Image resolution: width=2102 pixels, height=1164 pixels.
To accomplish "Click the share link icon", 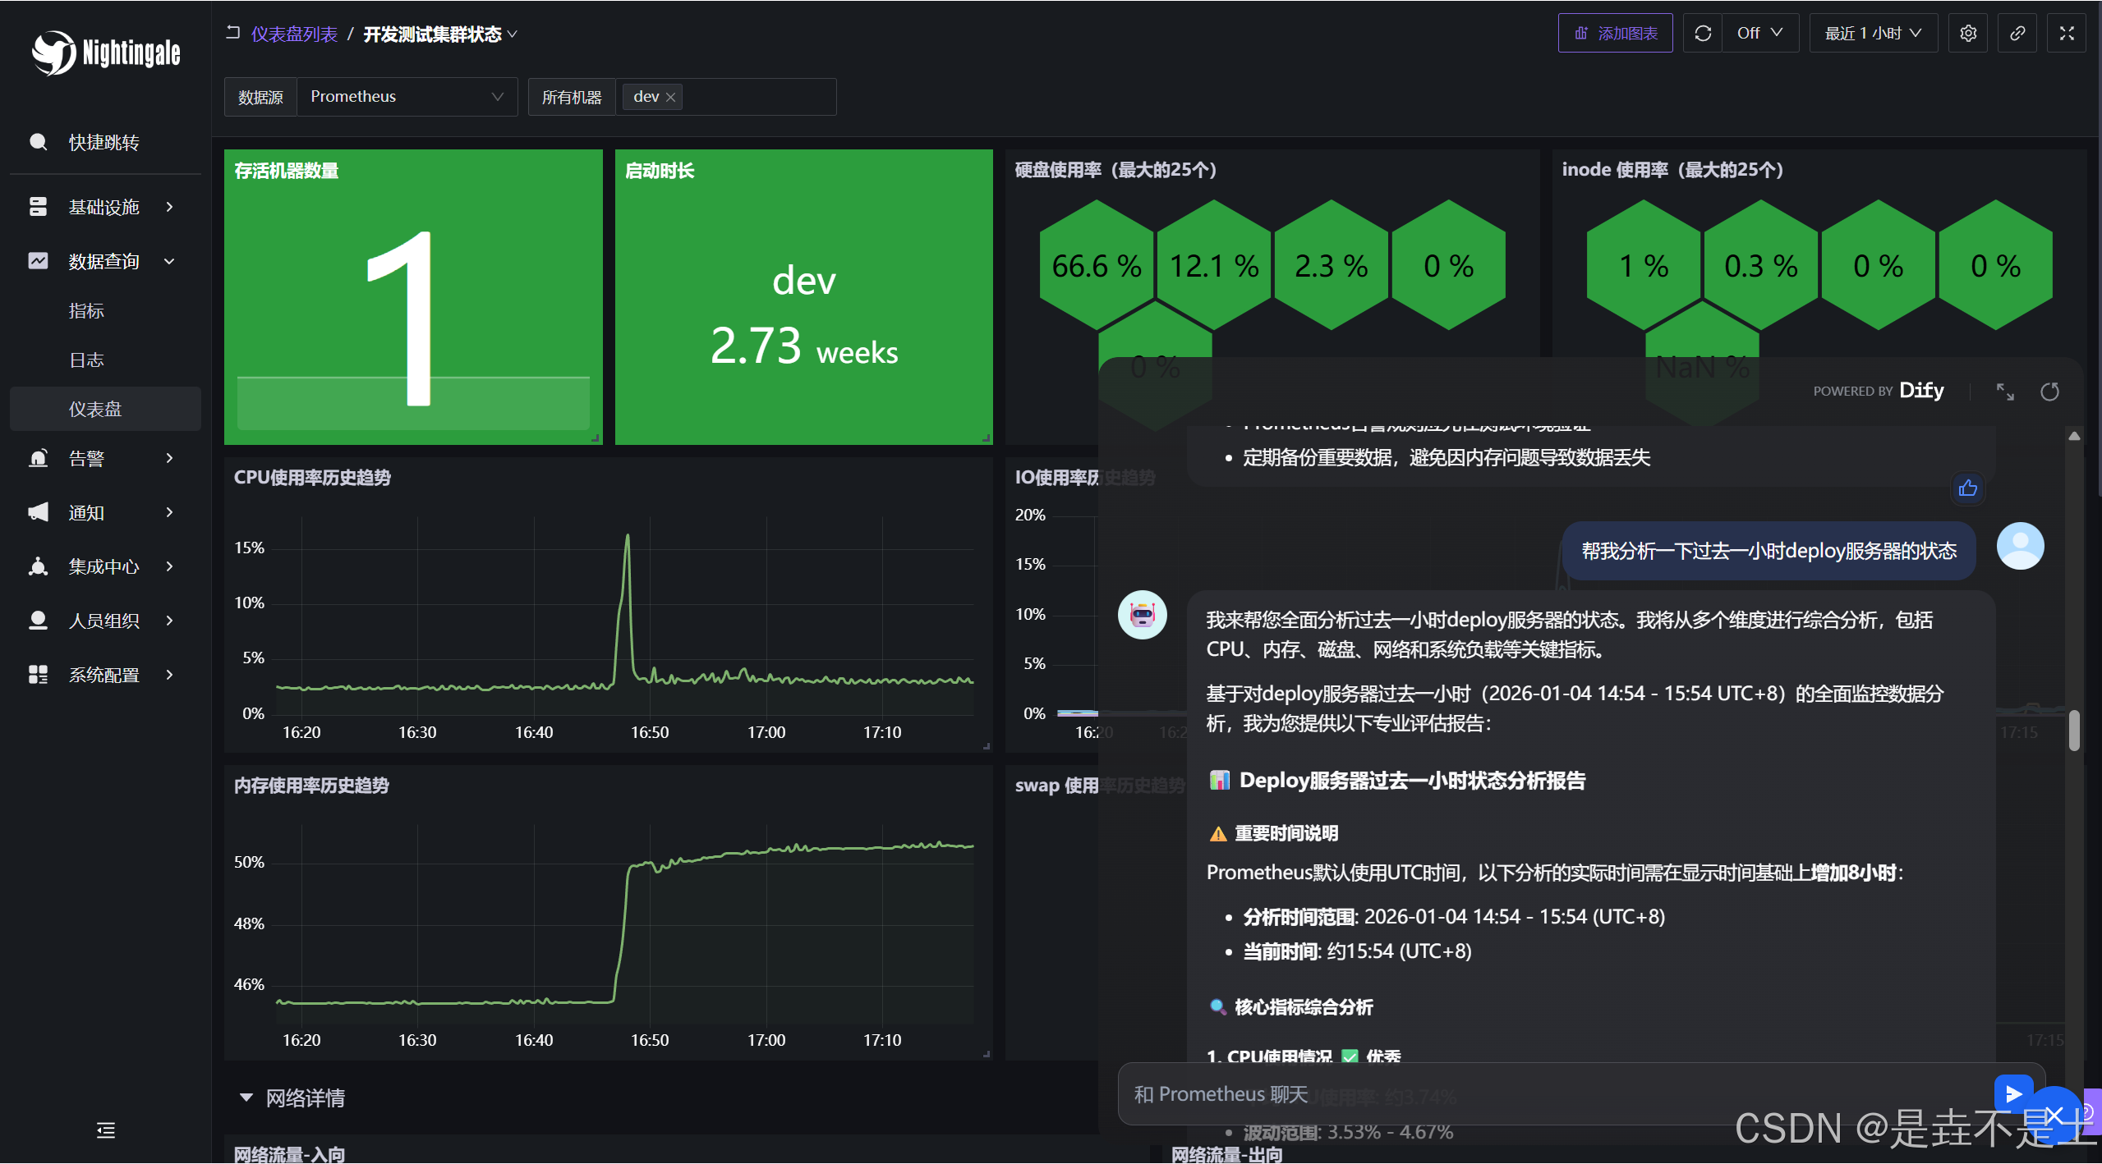I will (2017, 33).
